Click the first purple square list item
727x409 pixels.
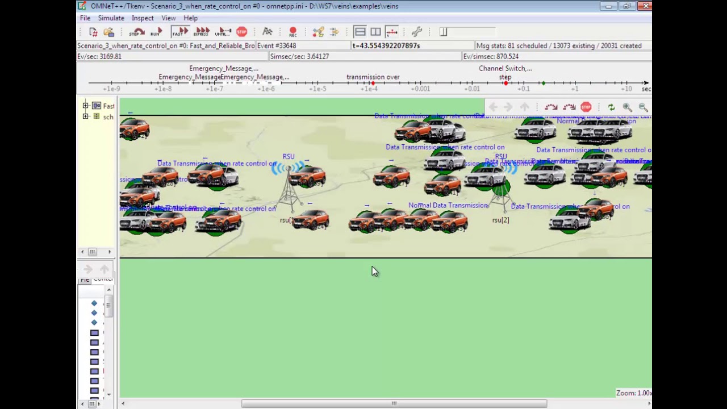click(94, 333)
